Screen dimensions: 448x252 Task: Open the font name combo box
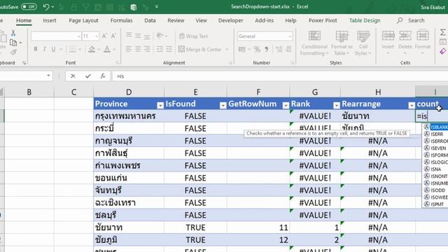(x=56, y=36)
